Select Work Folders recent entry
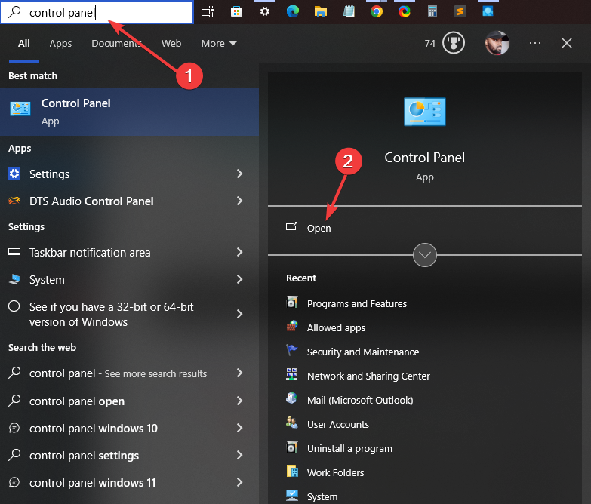The image size is (591, 504). point(335,473)
